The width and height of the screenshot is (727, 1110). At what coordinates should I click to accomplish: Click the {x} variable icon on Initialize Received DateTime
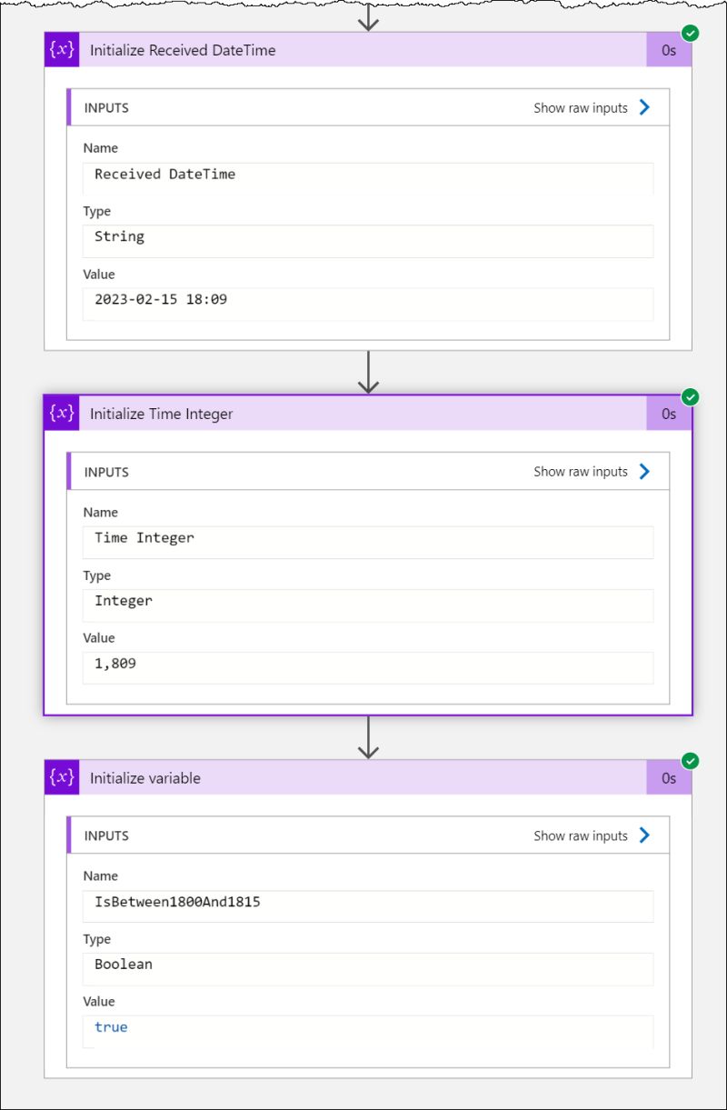60,50
